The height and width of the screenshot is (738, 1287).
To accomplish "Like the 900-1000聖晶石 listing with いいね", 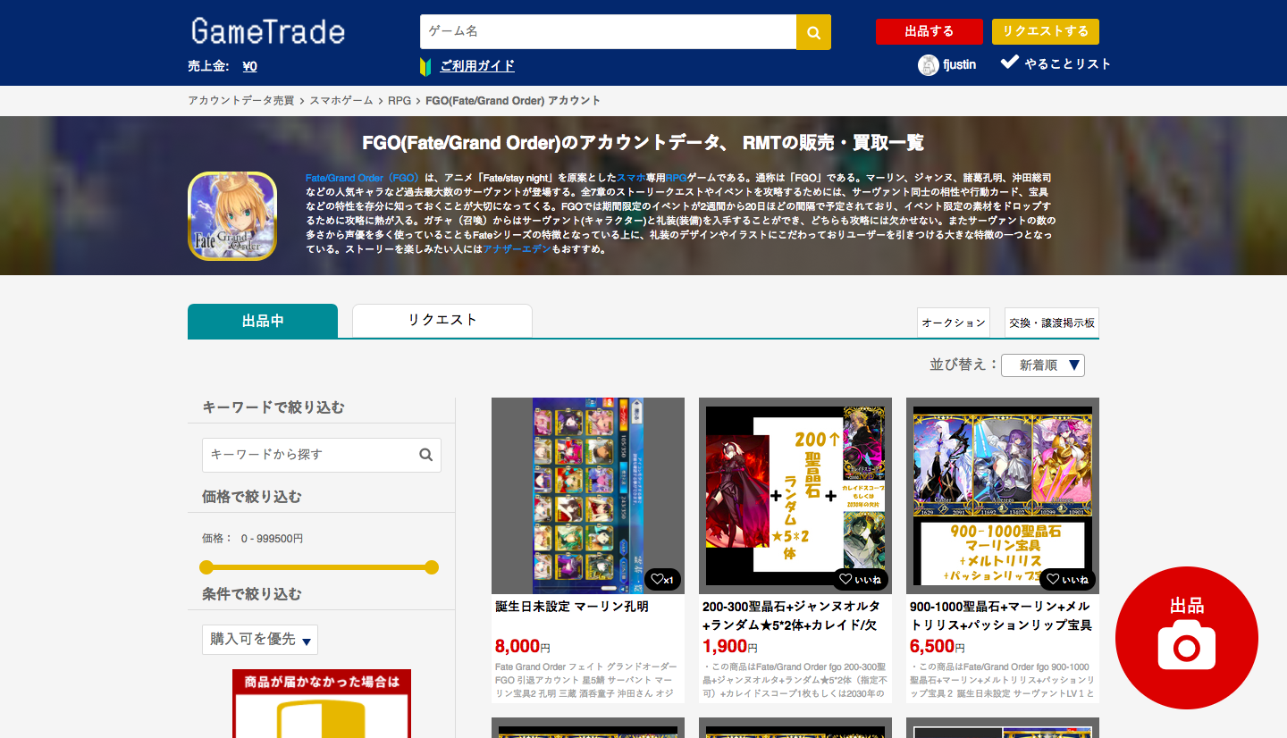I will (x=1067, y=579).
